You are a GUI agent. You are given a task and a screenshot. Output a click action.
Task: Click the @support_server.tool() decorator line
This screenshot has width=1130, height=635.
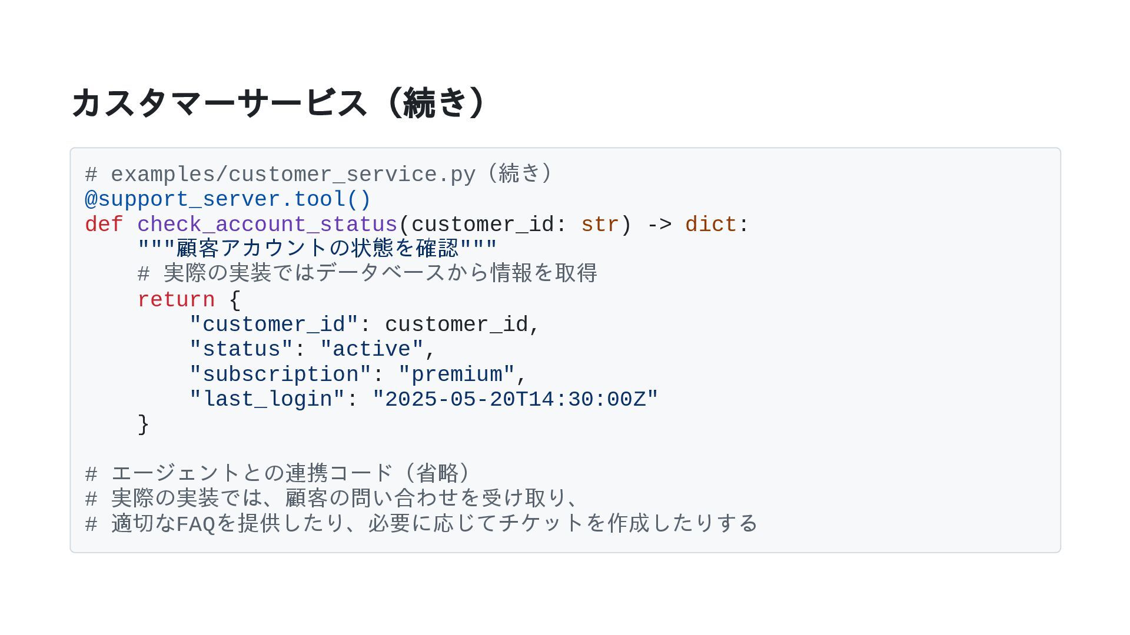[x=228, y=199]
